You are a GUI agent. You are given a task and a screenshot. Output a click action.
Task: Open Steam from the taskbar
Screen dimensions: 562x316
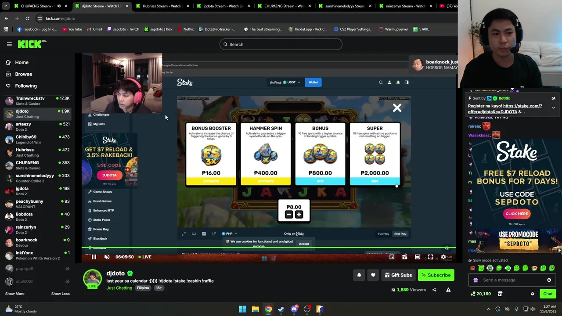click(281, 309)
